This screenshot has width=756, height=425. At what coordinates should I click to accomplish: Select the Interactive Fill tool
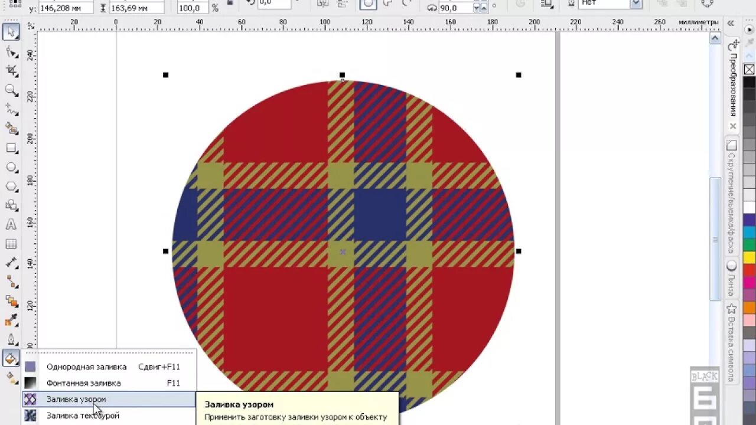pos(11,377)
